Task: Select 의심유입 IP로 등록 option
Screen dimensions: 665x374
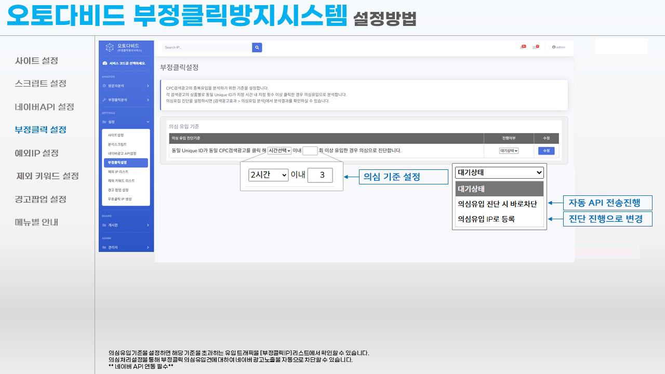Action: 486,219
